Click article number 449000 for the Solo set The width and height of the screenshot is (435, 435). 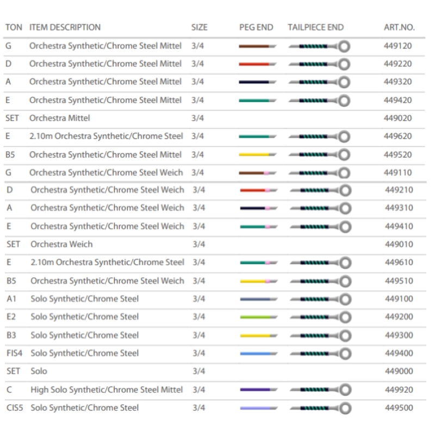coord(398,371)
